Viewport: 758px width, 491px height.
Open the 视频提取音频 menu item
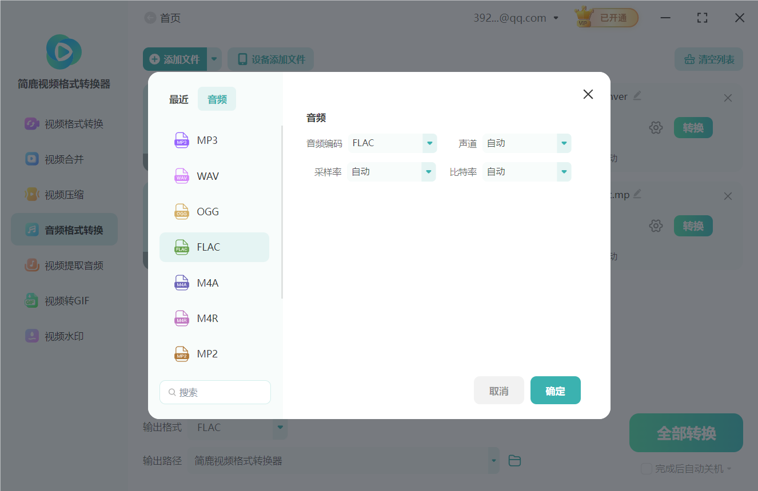point(63,265)
